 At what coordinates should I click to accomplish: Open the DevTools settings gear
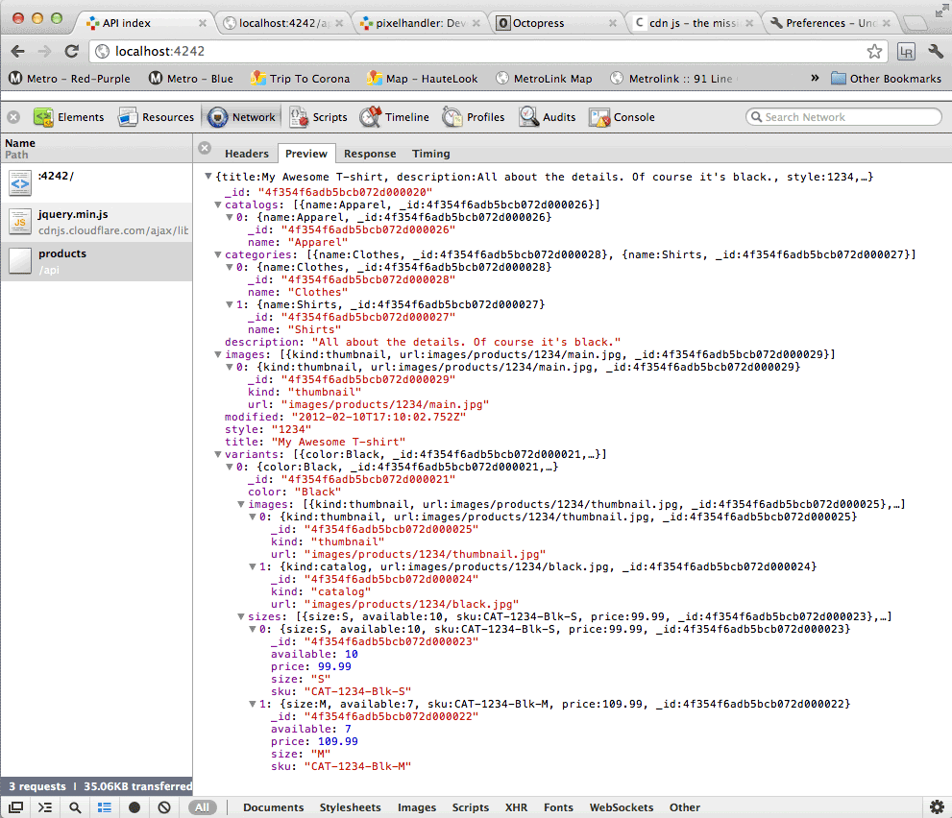pos(938,807)
